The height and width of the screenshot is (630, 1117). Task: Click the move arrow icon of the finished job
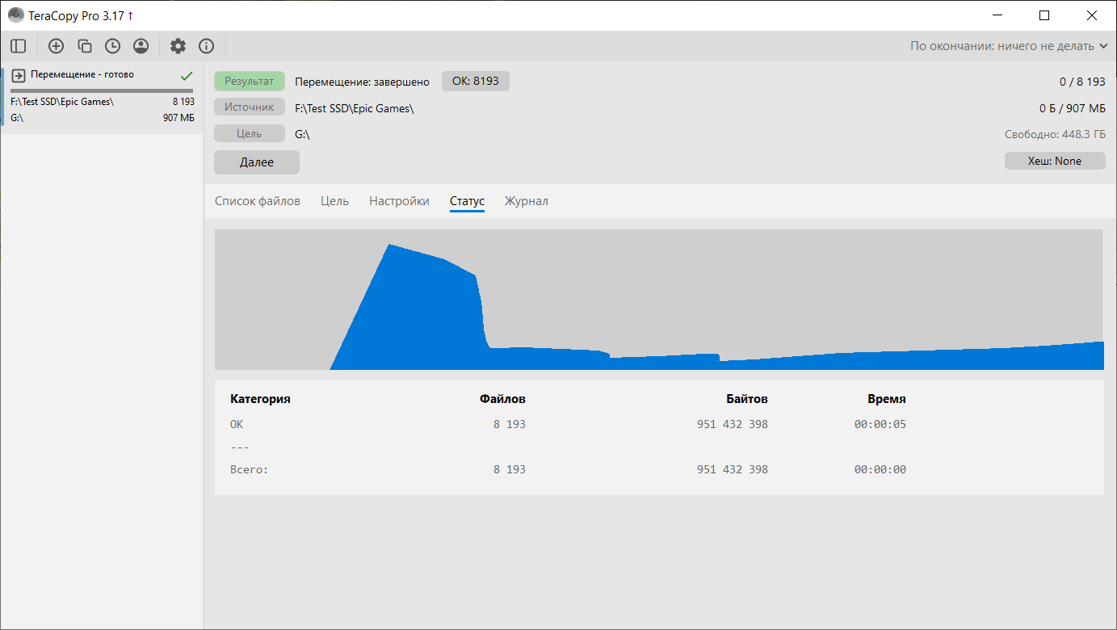pos(19,75)
